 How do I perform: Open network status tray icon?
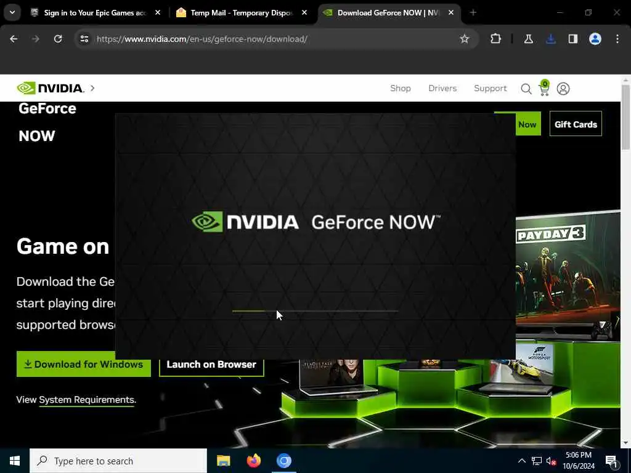pos(537,461)
